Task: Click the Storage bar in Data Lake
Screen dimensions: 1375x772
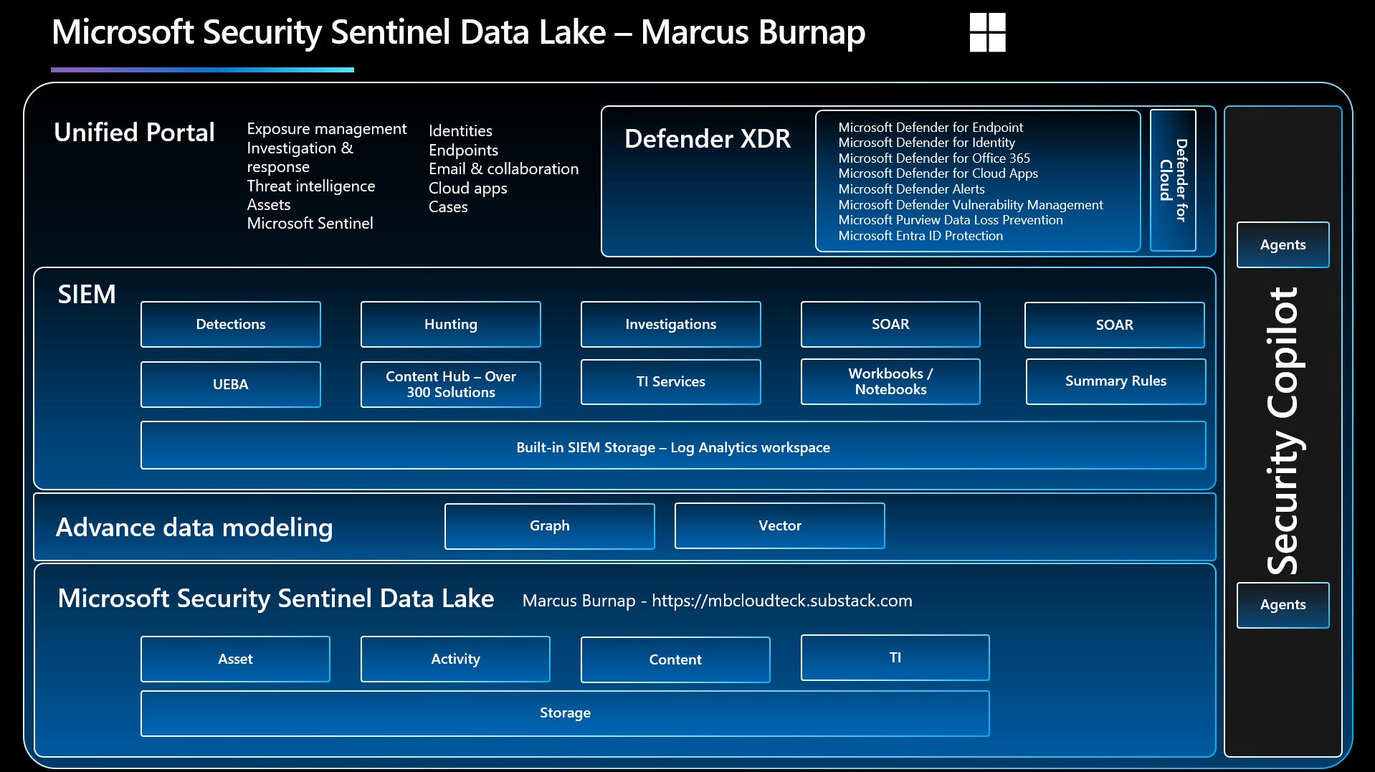Action: pos(565,713)
